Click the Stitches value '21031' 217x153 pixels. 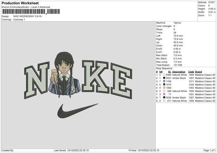tap(212, 3)
